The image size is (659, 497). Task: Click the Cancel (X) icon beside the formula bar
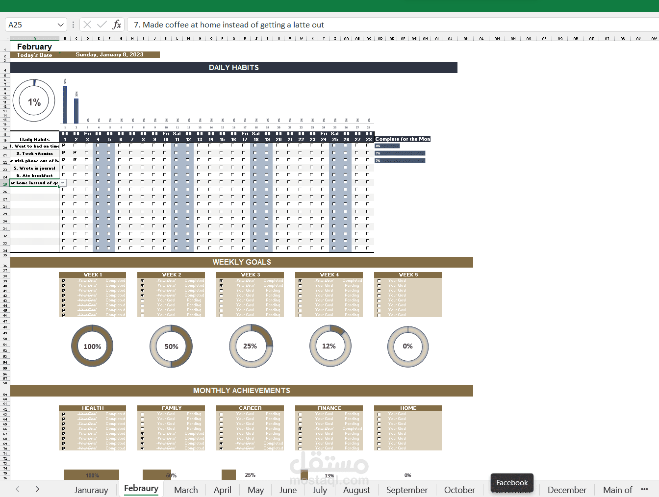86,25
